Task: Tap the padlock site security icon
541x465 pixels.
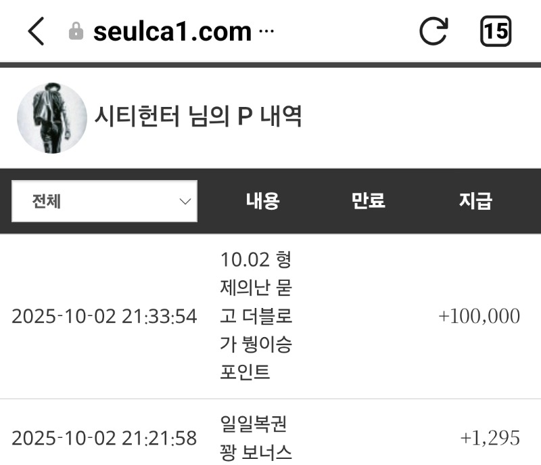Action: [x=76, y=32]
